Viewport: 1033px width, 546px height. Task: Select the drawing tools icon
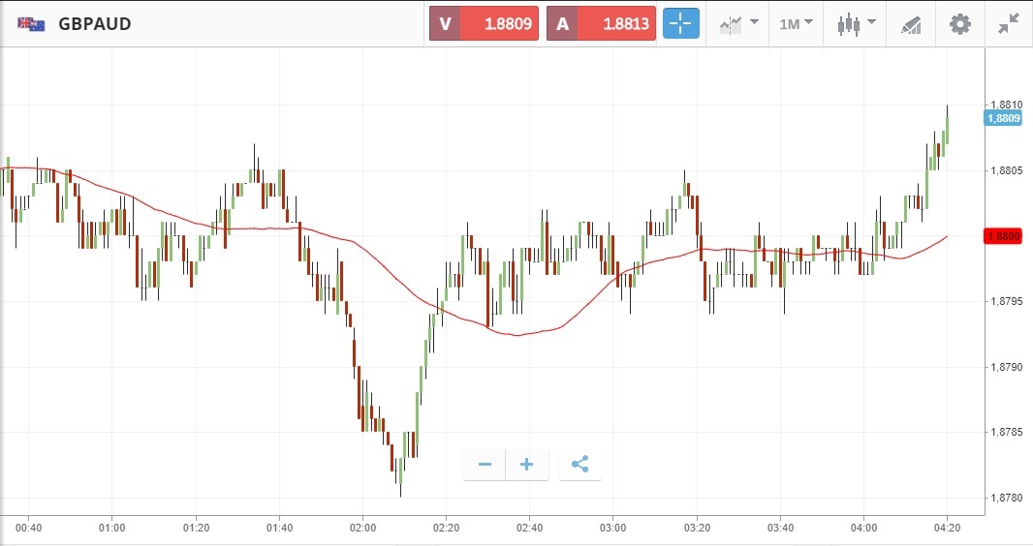click(911, 24)
